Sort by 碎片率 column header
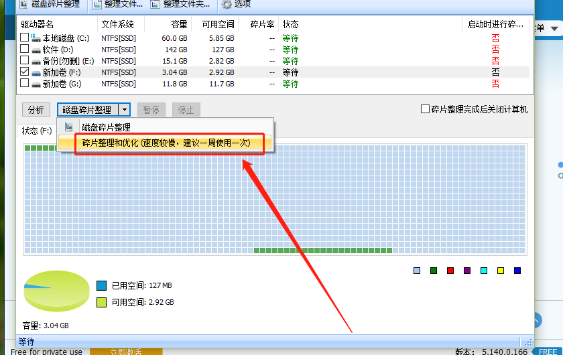The image size is (563, 355). [x=258, y=24]
